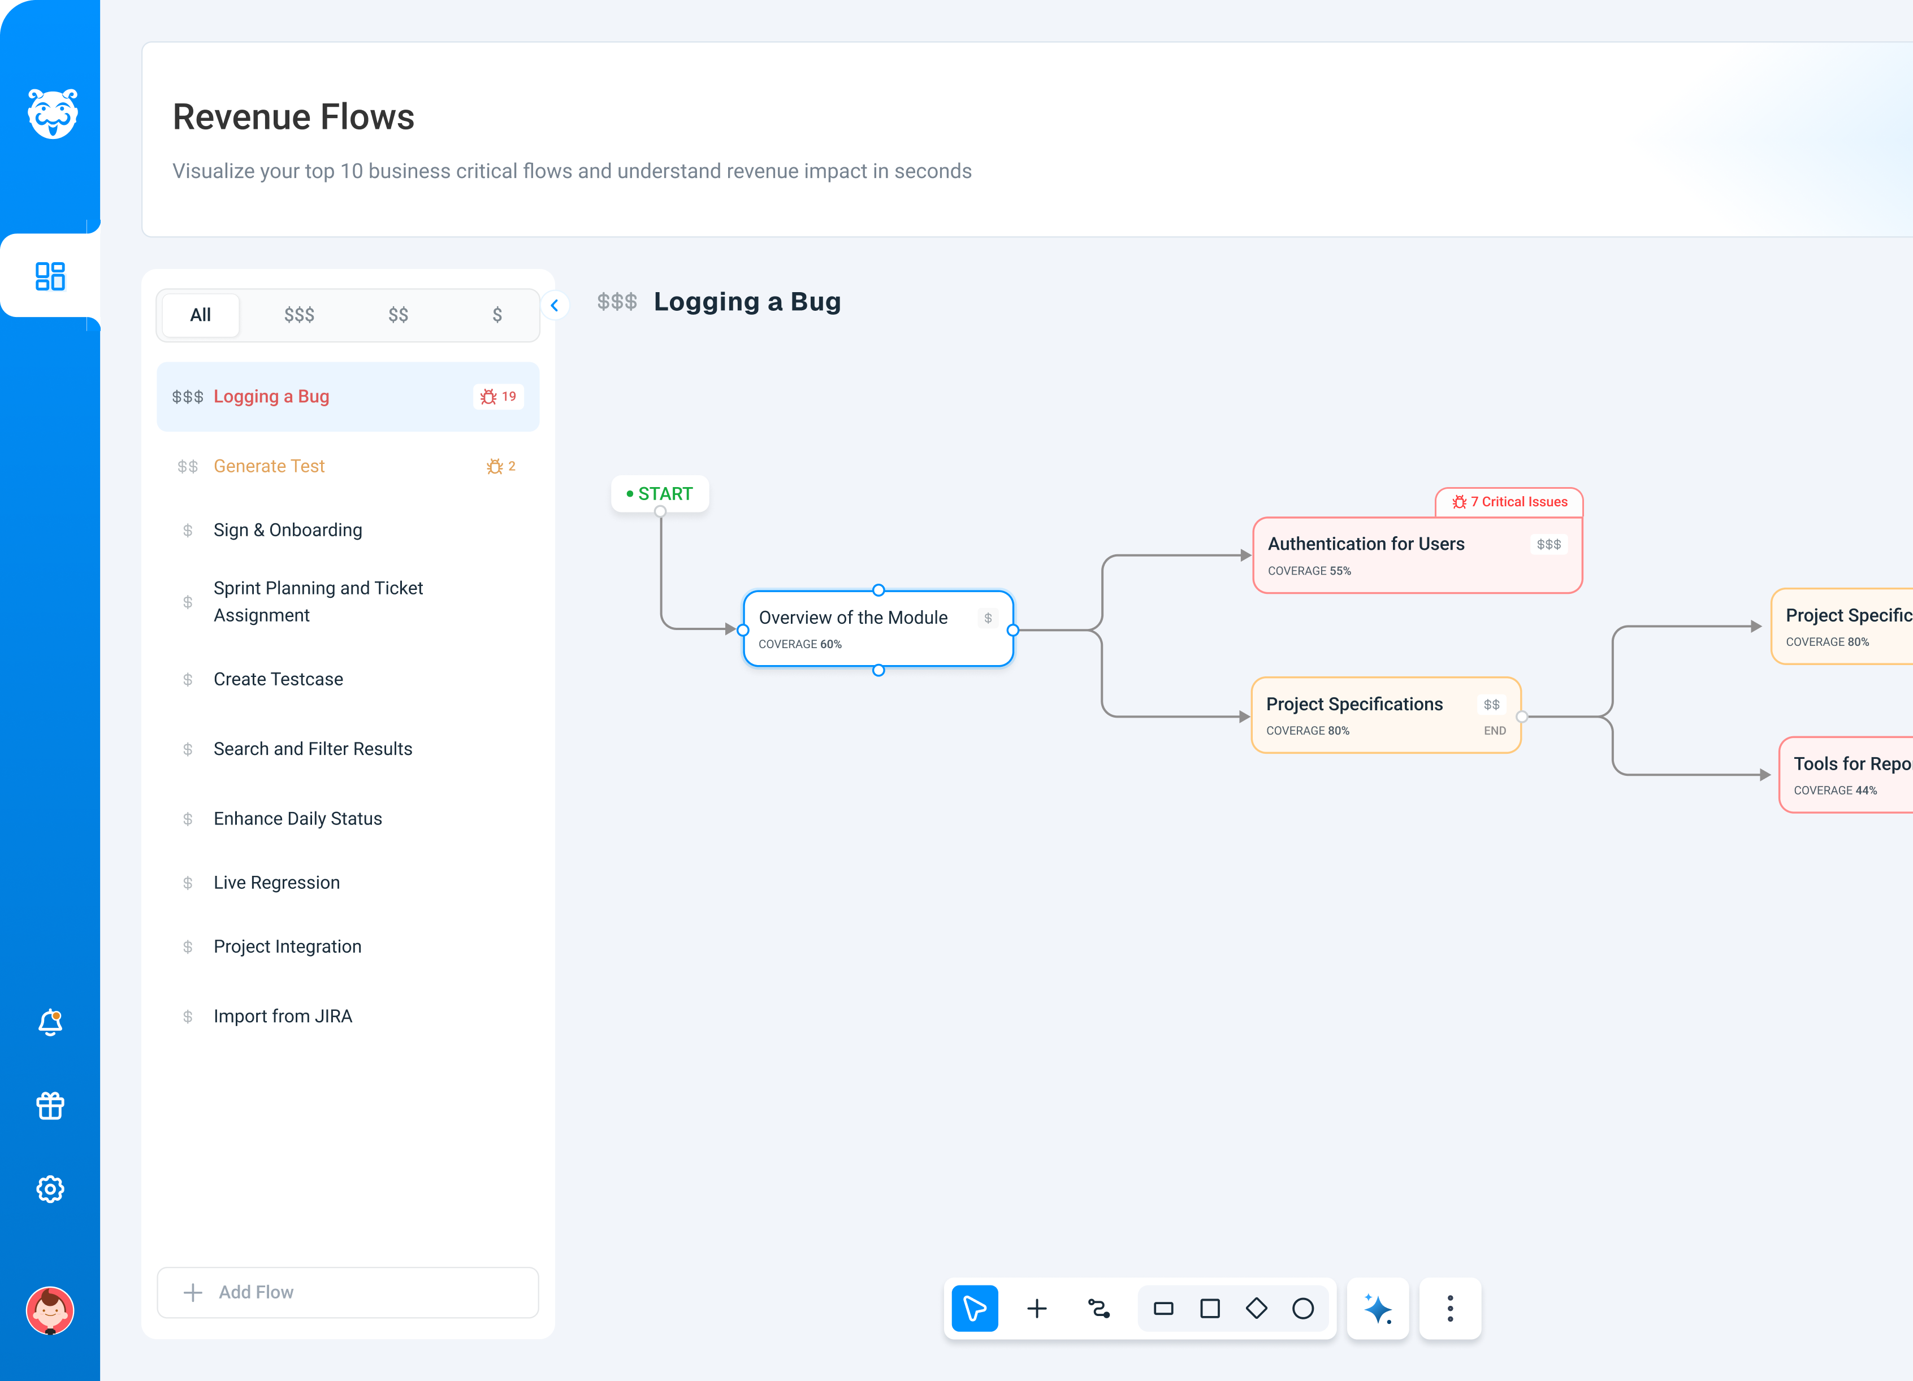This screenshot has height=1381, width=1913.
Task: Open the gift/rewards icon in sidebar
Action: tap(50, 1105)
